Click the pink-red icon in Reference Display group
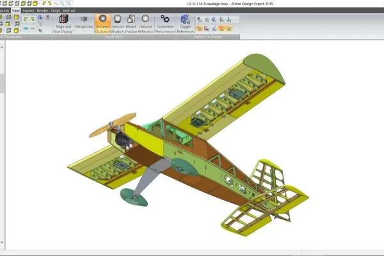Screen dimensions: 384x256 pyautogui.click(x=207, y=28)
